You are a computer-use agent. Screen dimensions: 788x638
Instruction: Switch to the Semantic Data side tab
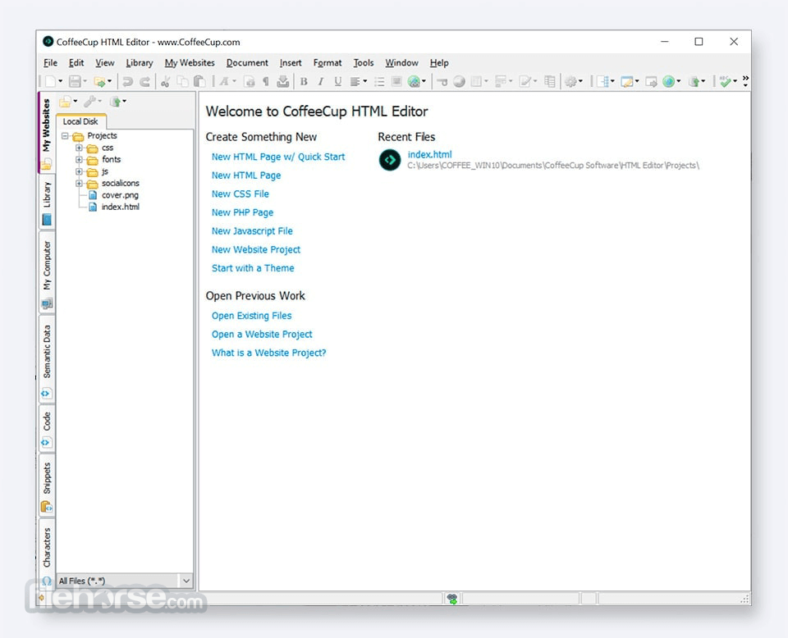click(47, 359)
